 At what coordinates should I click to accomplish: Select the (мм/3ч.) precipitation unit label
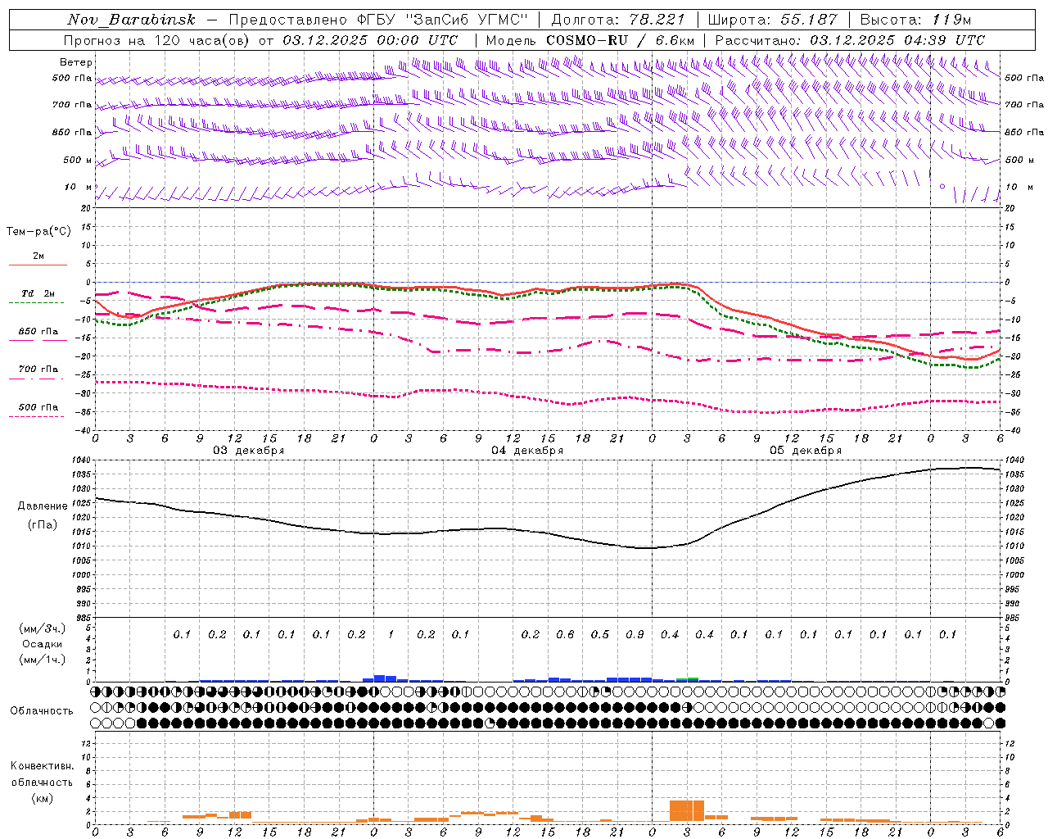(x=43, y=628)
